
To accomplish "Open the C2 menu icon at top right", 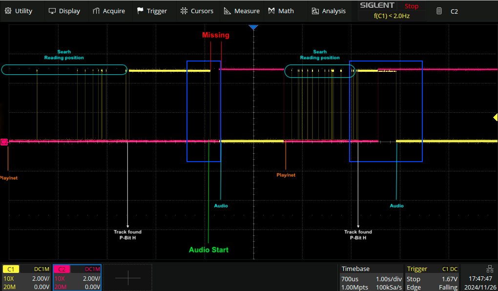I will click(x=439, y=11).
